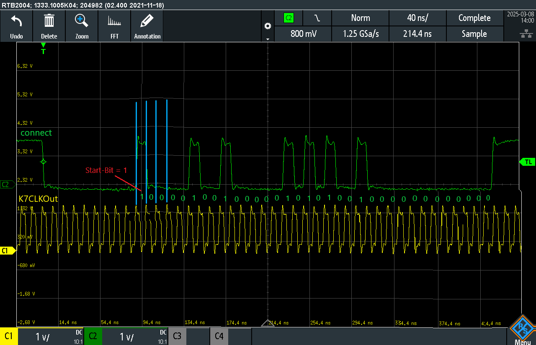Open the FFT spectrum tool

pyautogui.click(x=114, y=26)
